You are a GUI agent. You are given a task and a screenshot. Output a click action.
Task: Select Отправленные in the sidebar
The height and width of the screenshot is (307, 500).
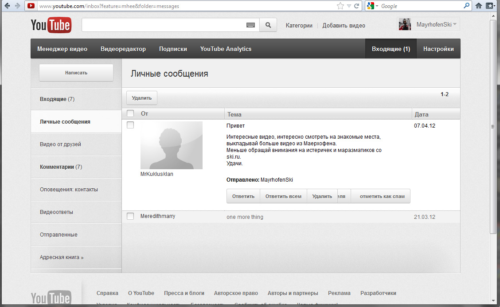tap(76, 235)
